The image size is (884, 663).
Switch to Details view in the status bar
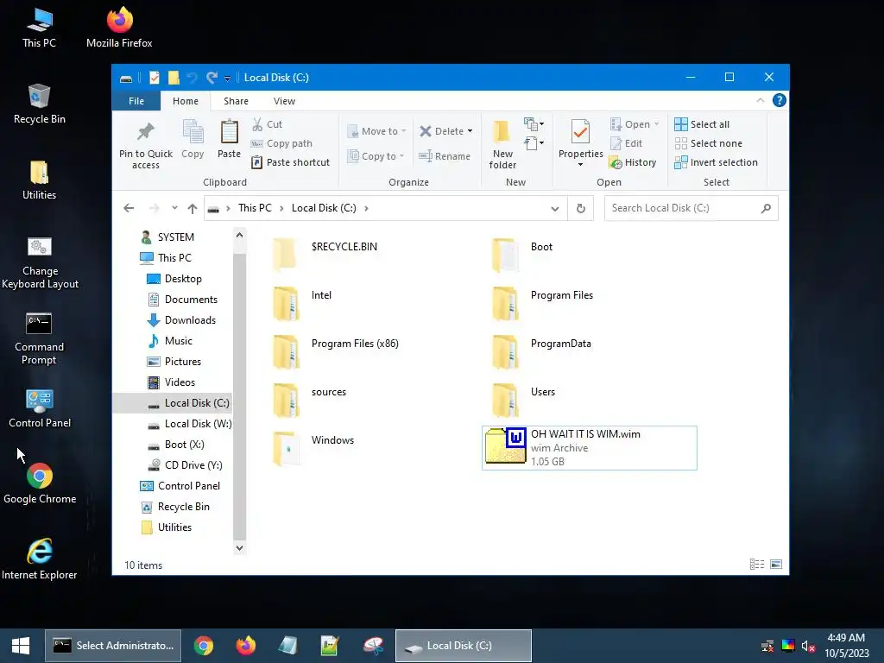click(x=757, y=565)
